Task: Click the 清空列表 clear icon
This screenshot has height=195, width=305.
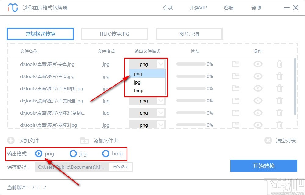Action: pyautogui.click(x=268, y=140)
